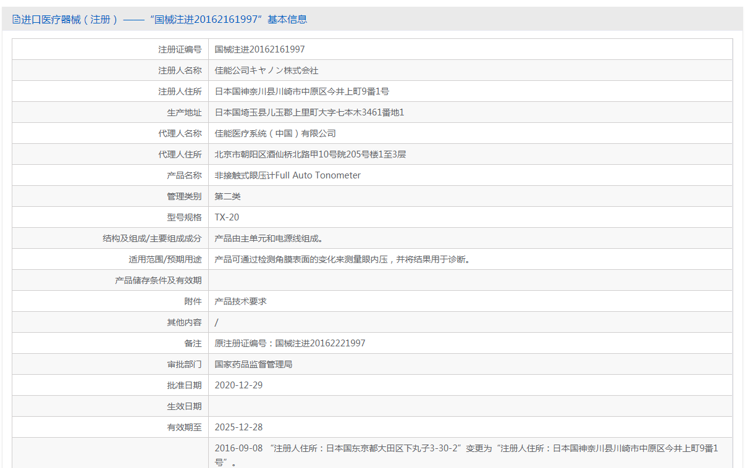Click the 注册人住所 label

click(x=180, y=91)
